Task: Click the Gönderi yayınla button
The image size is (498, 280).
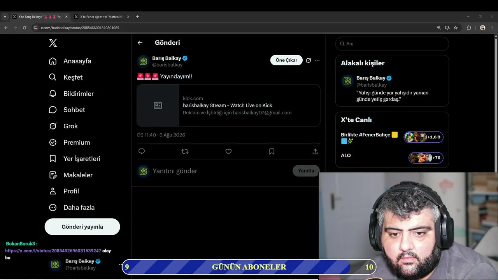Action: pyautogui.click(x=82, y=227)
